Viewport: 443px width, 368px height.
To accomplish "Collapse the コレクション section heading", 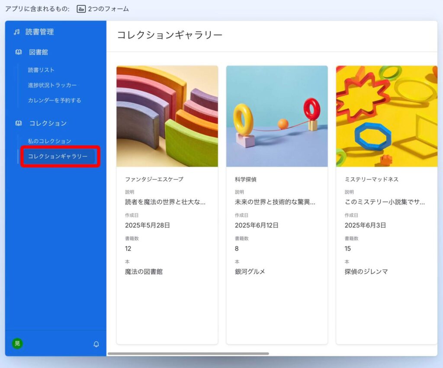I will click(48, 123).
